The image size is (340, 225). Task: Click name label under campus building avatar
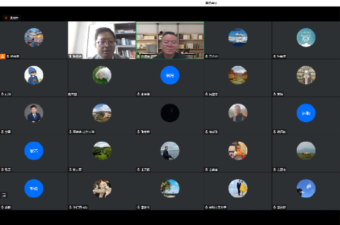(x=84, y=131)
